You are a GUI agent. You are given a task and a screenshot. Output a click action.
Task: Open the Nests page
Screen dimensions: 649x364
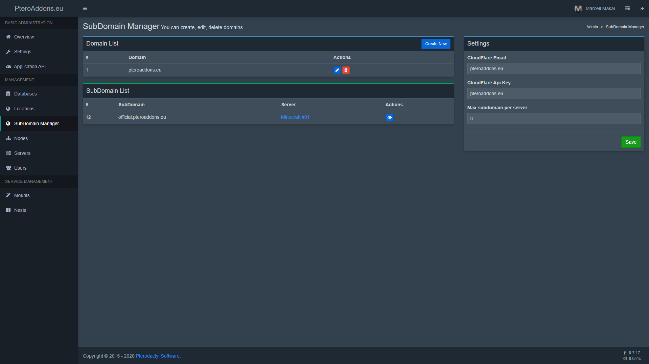click(20, 210)
